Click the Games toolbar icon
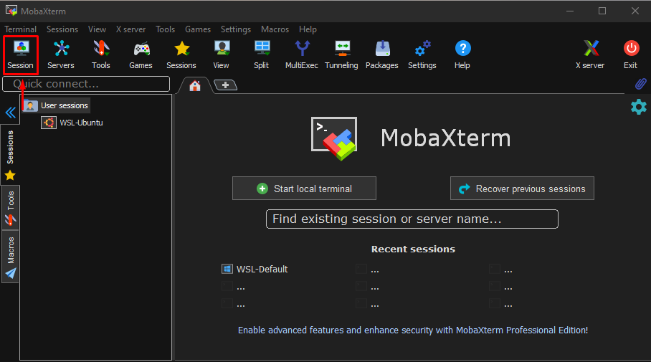The image size is (651, 362). (141, 54)
